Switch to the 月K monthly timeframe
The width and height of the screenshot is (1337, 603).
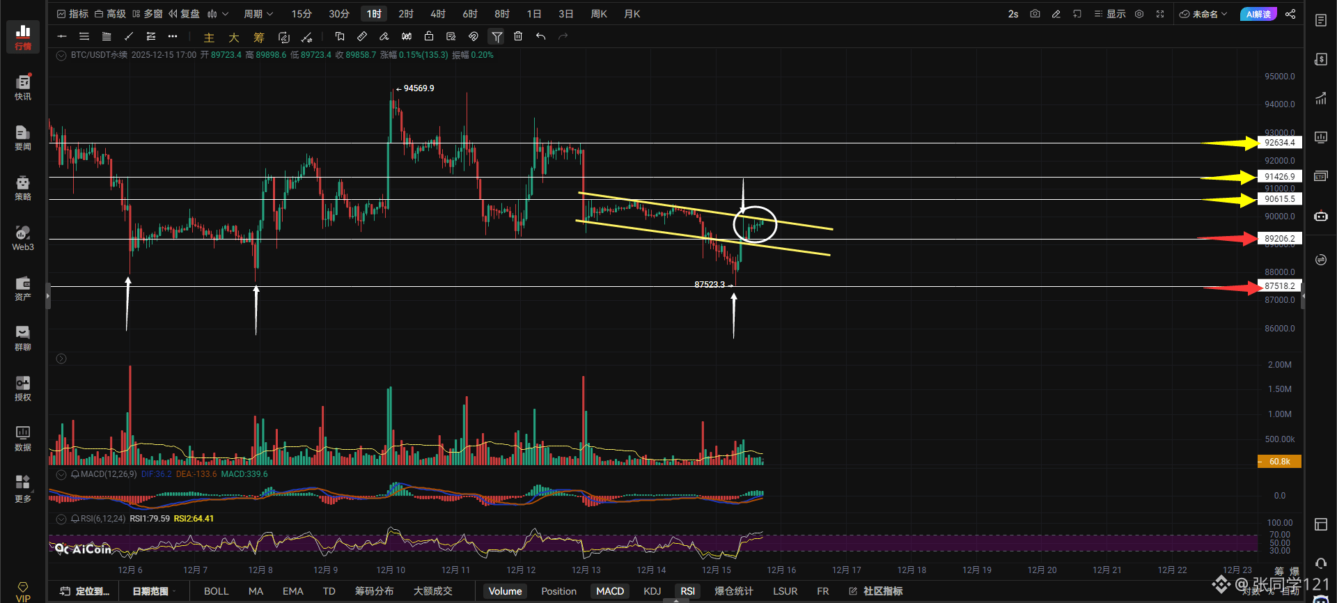coord(632,14)
